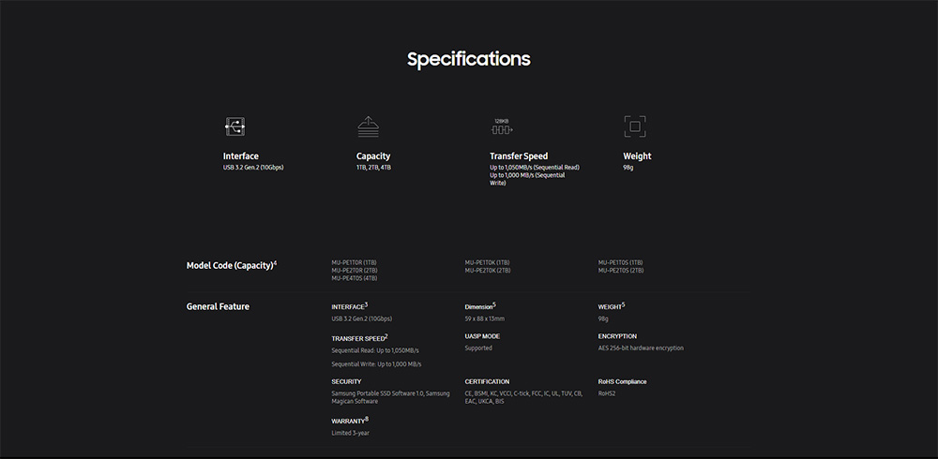
Task: Select the MU-PE4T0S (4TB) model code
Action: [355, 278]
